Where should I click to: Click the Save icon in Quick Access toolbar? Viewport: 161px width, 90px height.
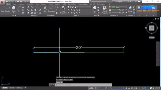(12, 1)
